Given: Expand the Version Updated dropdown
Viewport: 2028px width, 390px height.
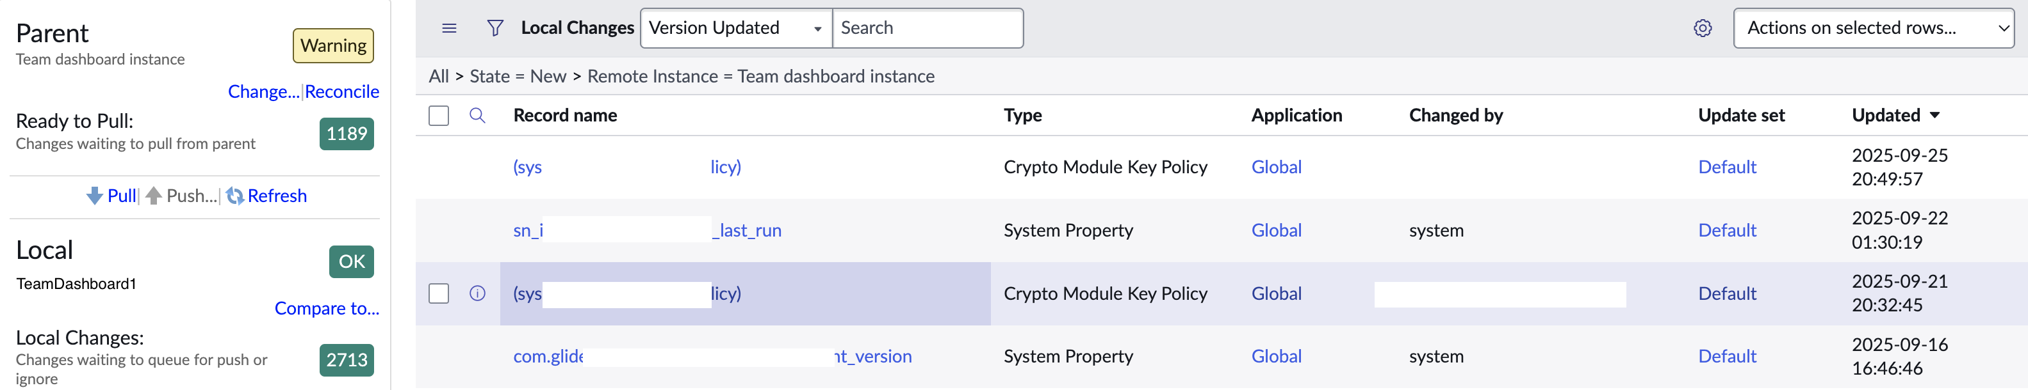Looking at the screenshot, I should click(736, 28).
